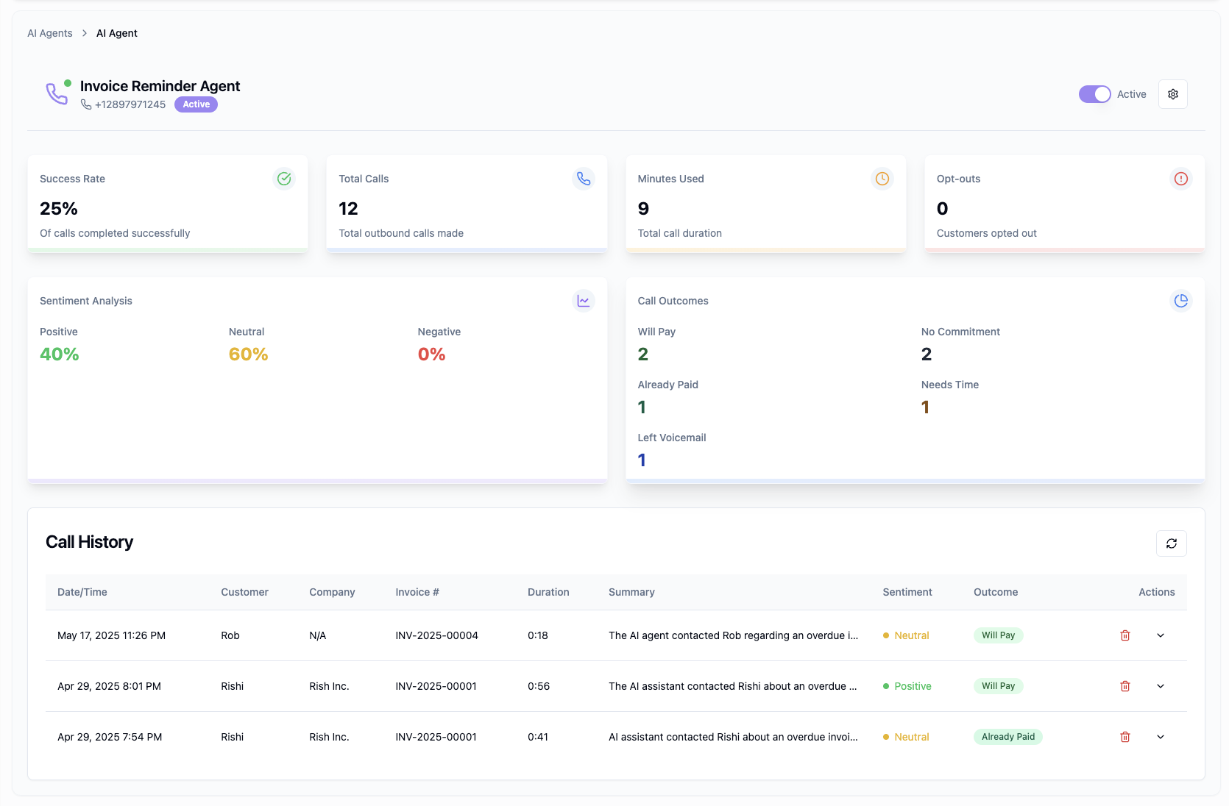Click the Opt-outs alert icon
This screenshot has height=806, width=1229.
pos(1181,178)
